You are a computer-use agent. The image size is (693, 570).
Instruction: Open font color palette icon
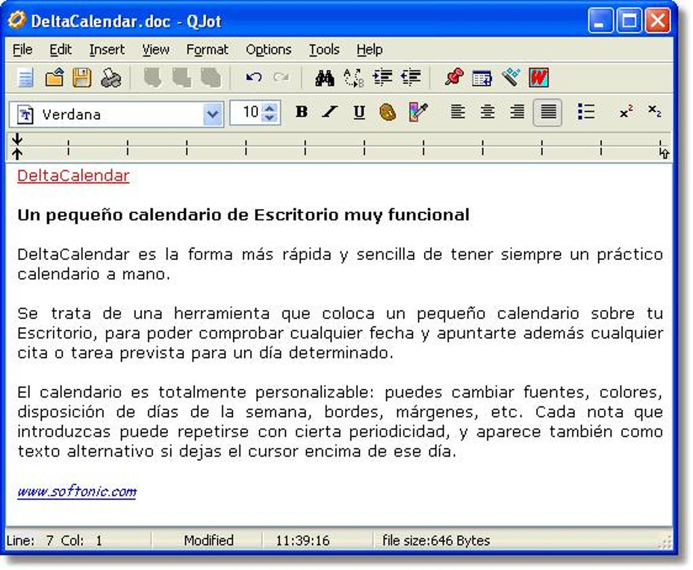(x=387, y=112)
